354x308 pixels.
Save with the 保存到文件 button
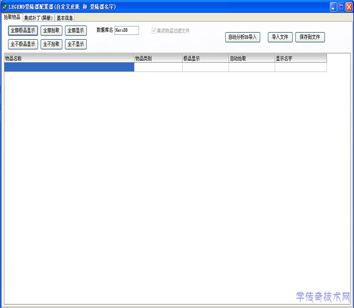coord(310,37)
